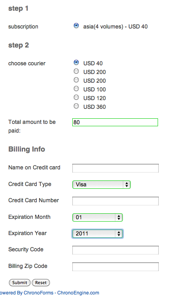Screen dimensions: 175x298
Task: Select the asia(4 volumes) subscription radio button
Action: coord(76,25)
